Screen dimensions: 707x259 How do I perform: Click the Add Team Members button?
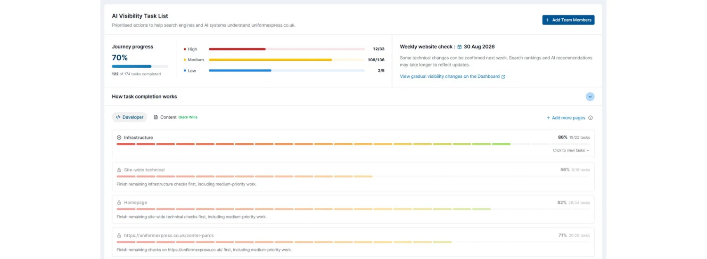568,20
